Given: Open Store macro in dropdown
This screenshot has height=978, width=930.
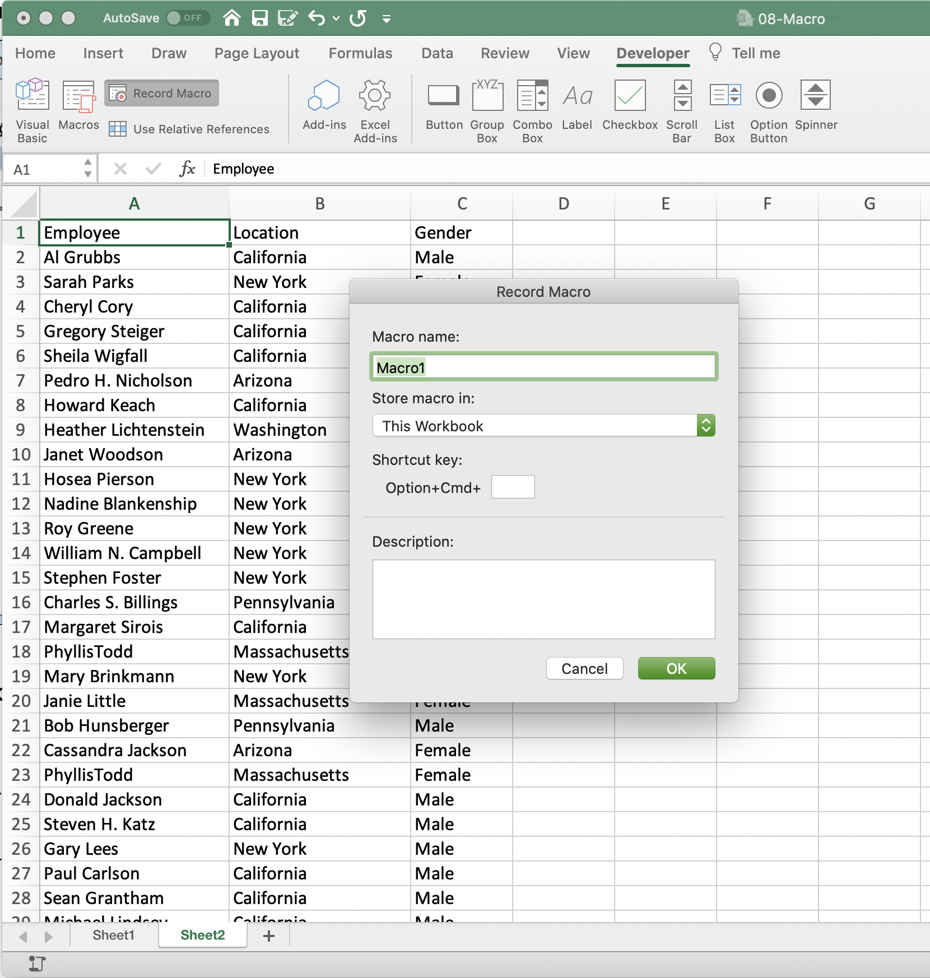Looking at the screenshot, I should coord(543,426).
